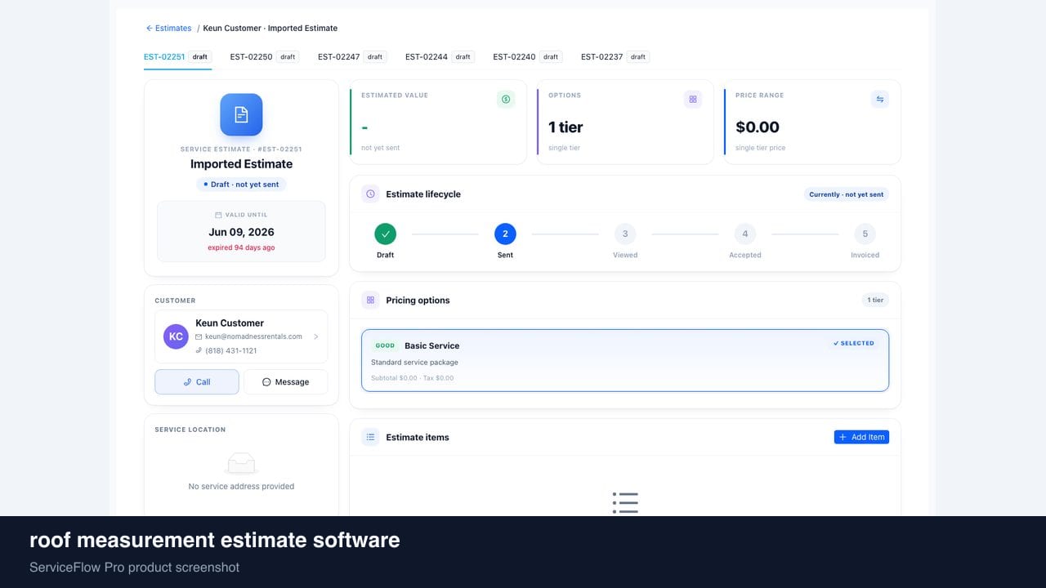Click the envelope icon next to customer email

point(199,336)
